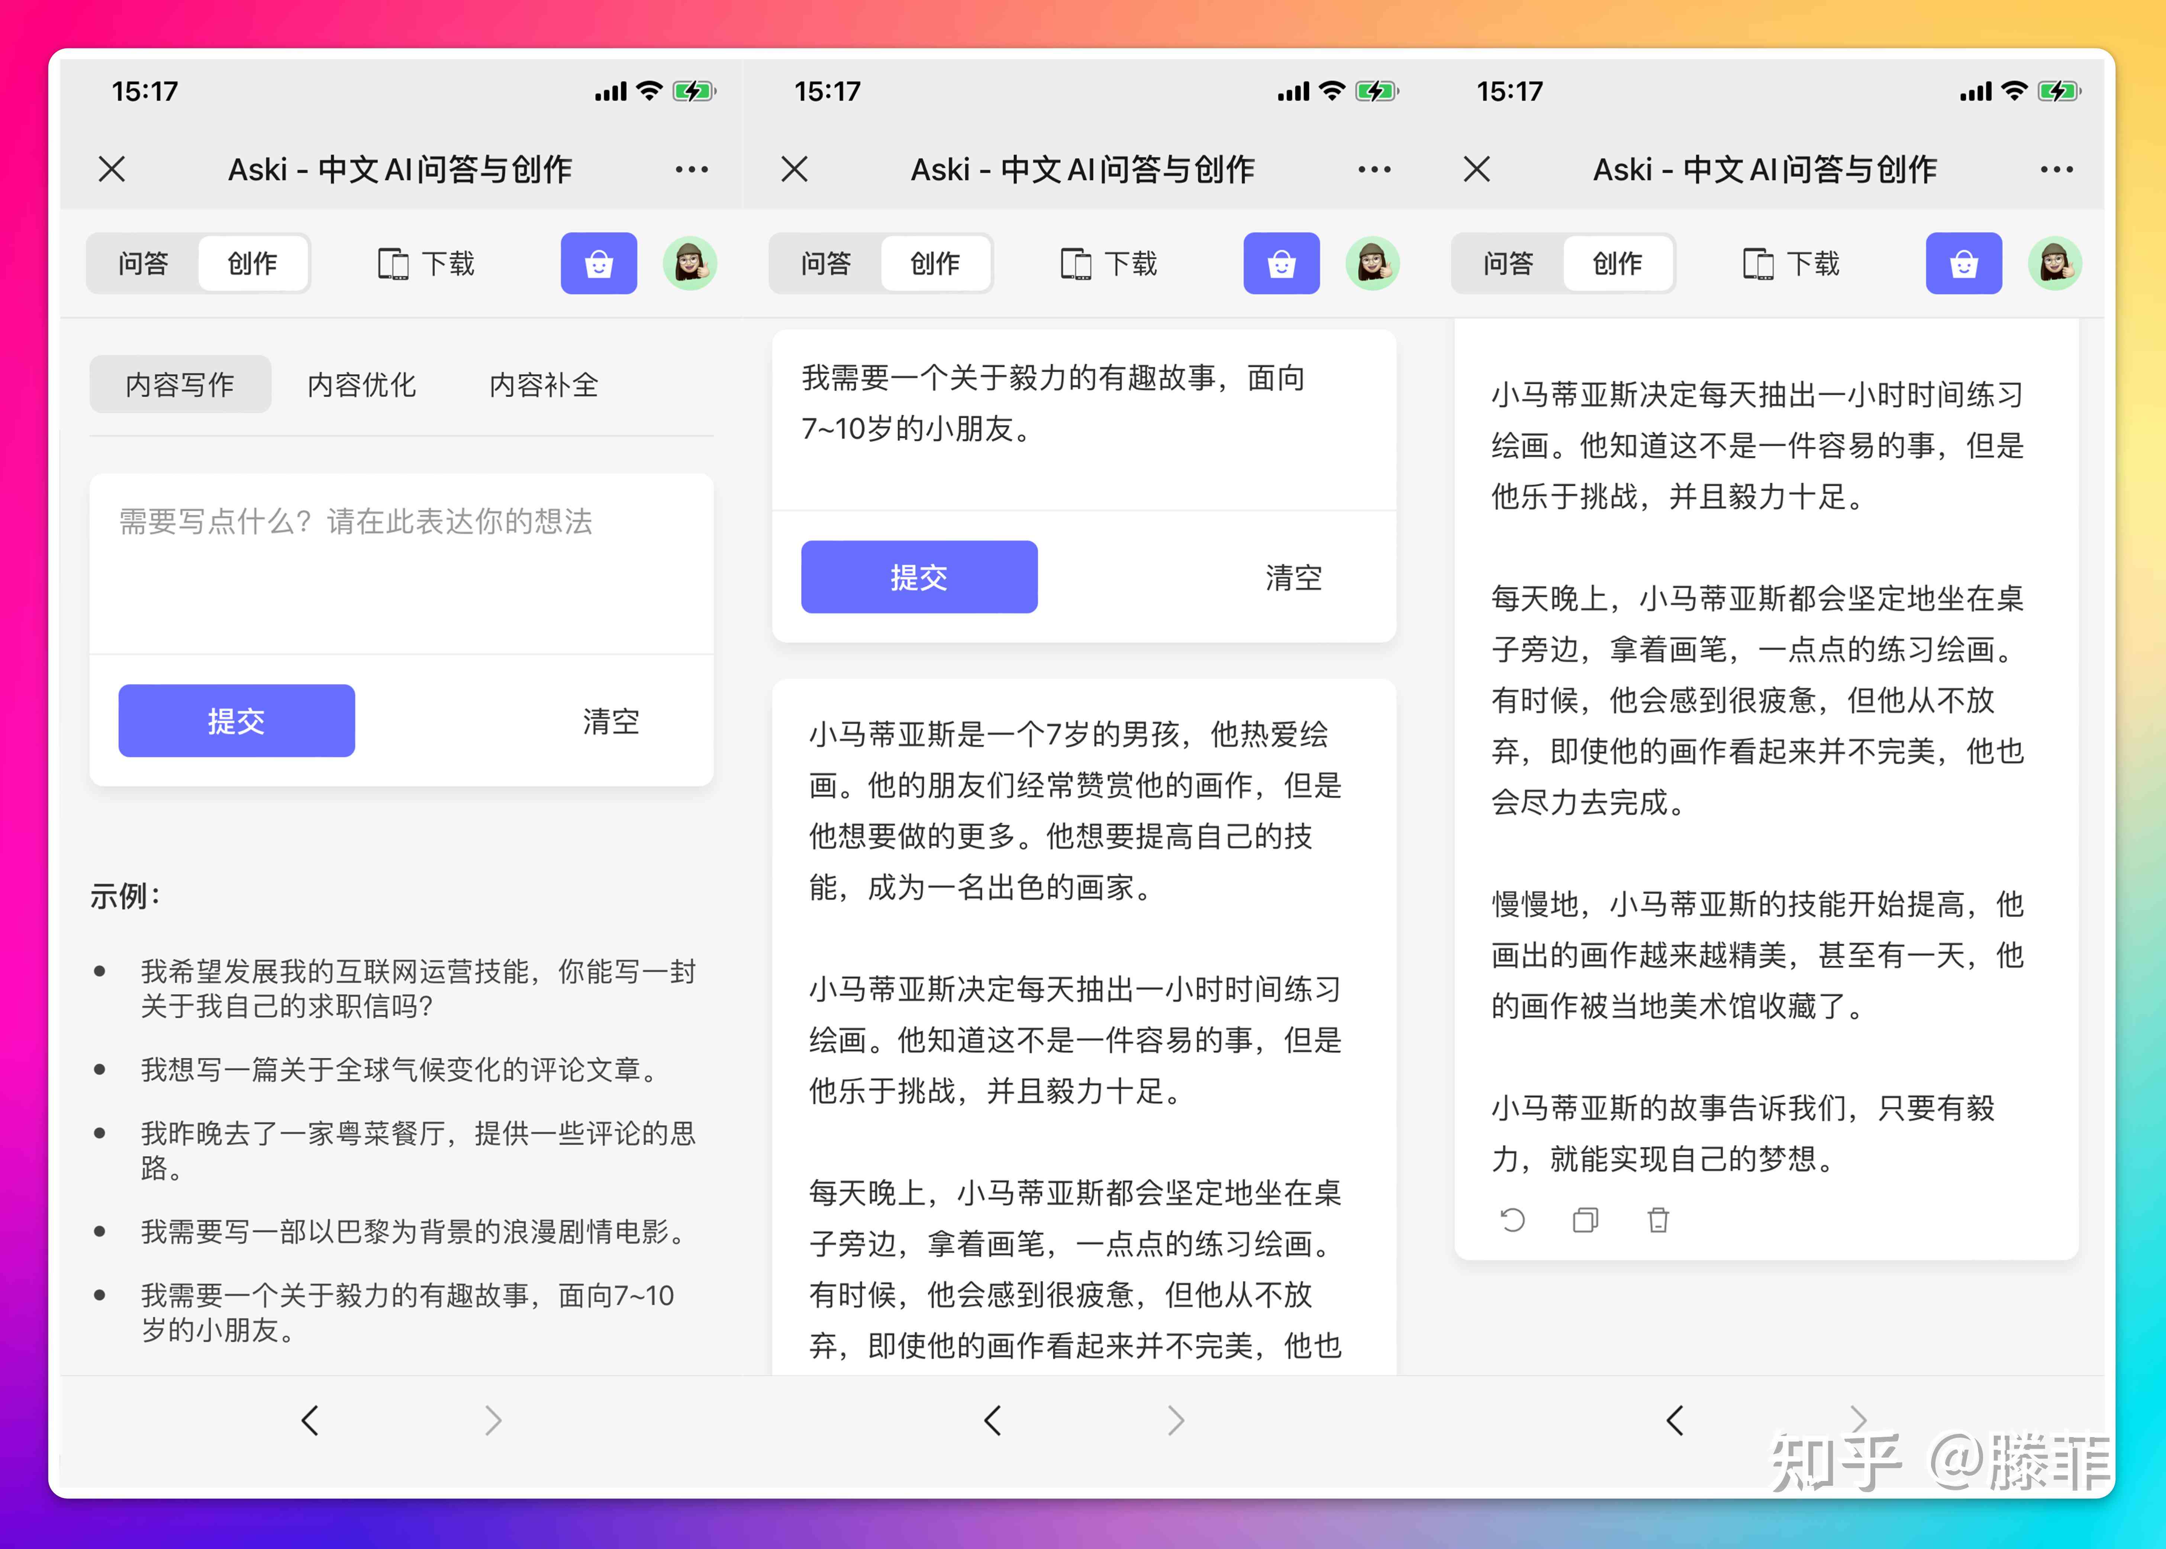Screen dimensions: 2166x1549
Task: Click the 创作 menu item
Action: click(x=253, y=263)
